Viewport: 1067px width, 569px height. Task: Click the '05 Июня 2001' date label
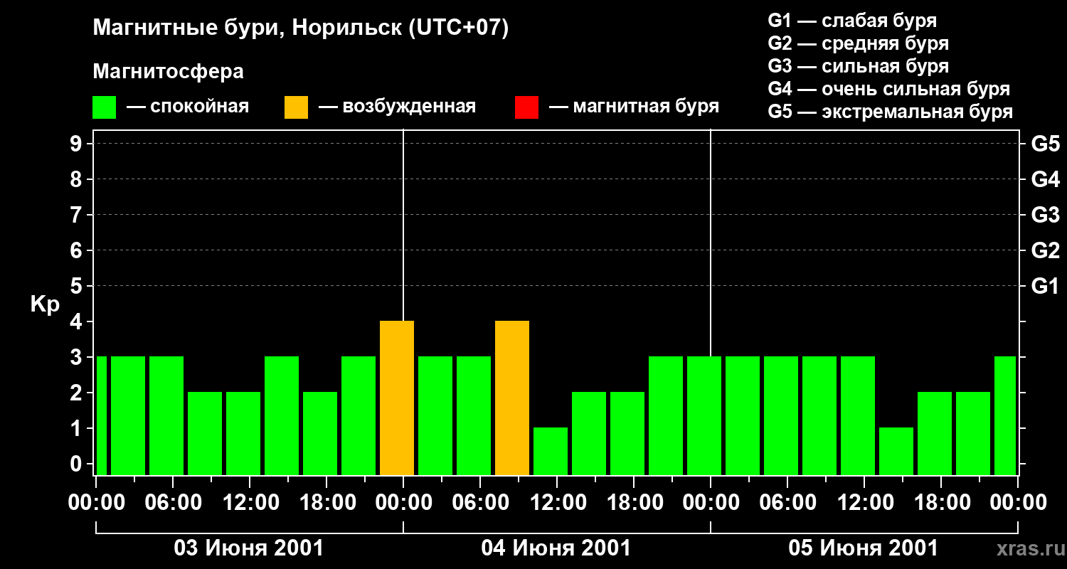[864, 548]
